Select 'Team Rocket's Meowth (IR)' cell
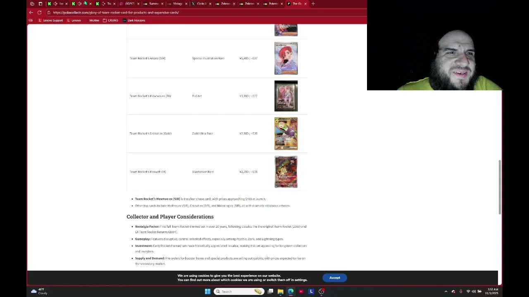The image size is (529, 297). tap(148, 172)
